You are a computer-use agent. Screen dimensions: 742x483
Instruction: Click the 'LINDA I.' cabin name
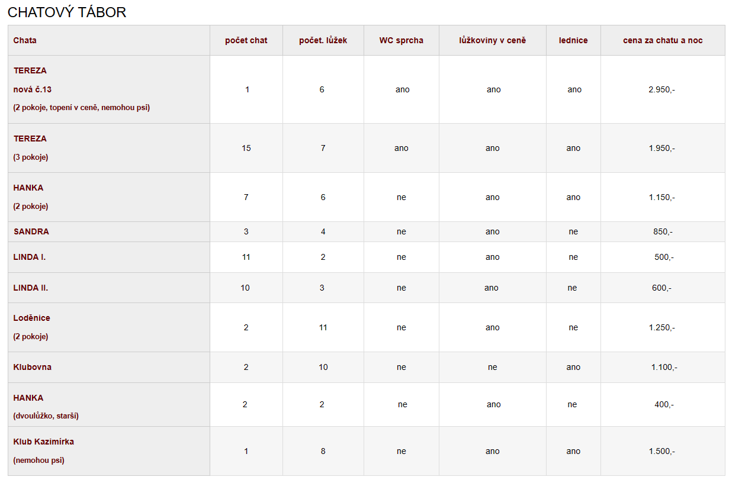click(x=30, y=257)
